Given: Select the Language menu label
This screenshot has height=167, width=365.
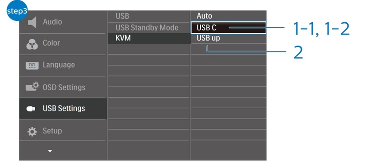Looking at the screenshot, I should (59, 65).
